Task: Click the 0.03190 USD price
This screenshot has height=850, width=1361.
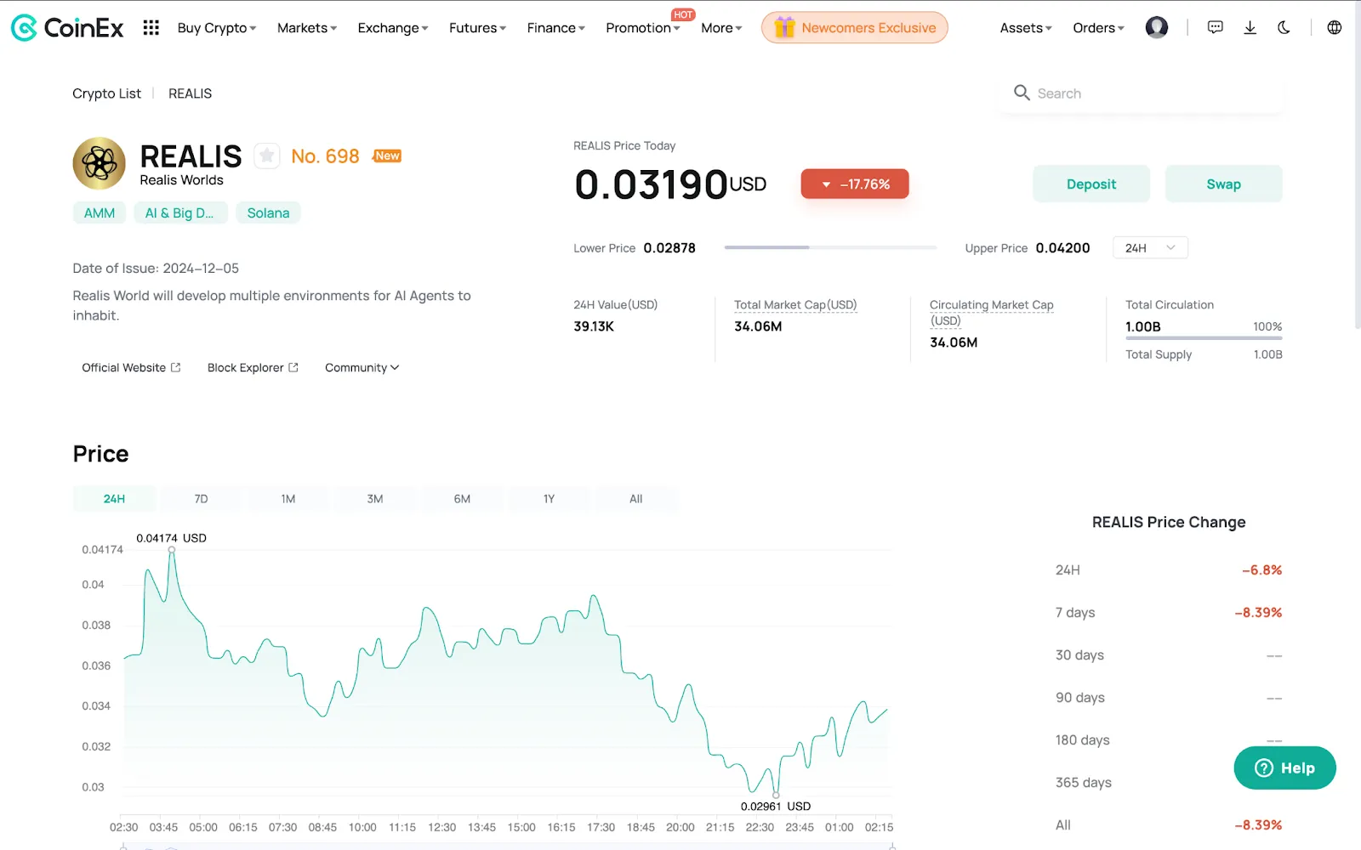Action: coord(670,184)
